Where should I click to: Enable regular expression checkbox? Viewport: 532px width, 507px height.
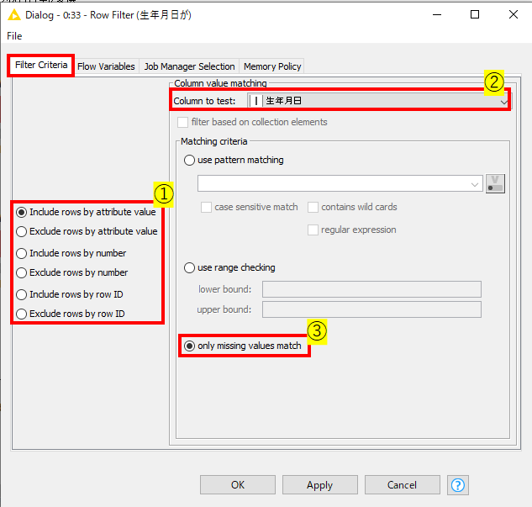pyautogui.click(x=313, y=230)
